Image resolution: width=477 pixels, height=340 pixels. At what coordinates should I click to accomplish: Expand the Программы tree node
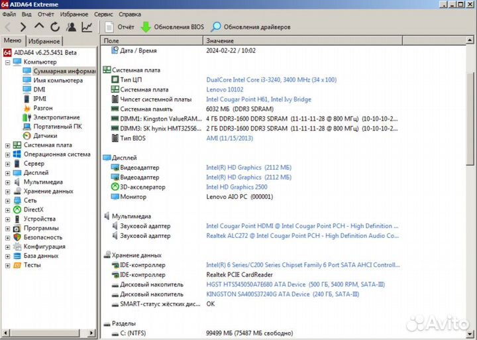7,229
